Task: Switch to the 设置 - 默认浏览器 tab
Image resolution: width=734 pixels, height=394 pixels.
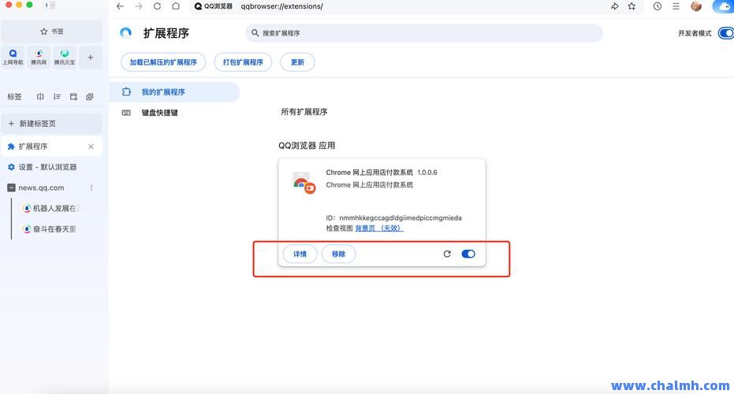Action: [47, 167]
